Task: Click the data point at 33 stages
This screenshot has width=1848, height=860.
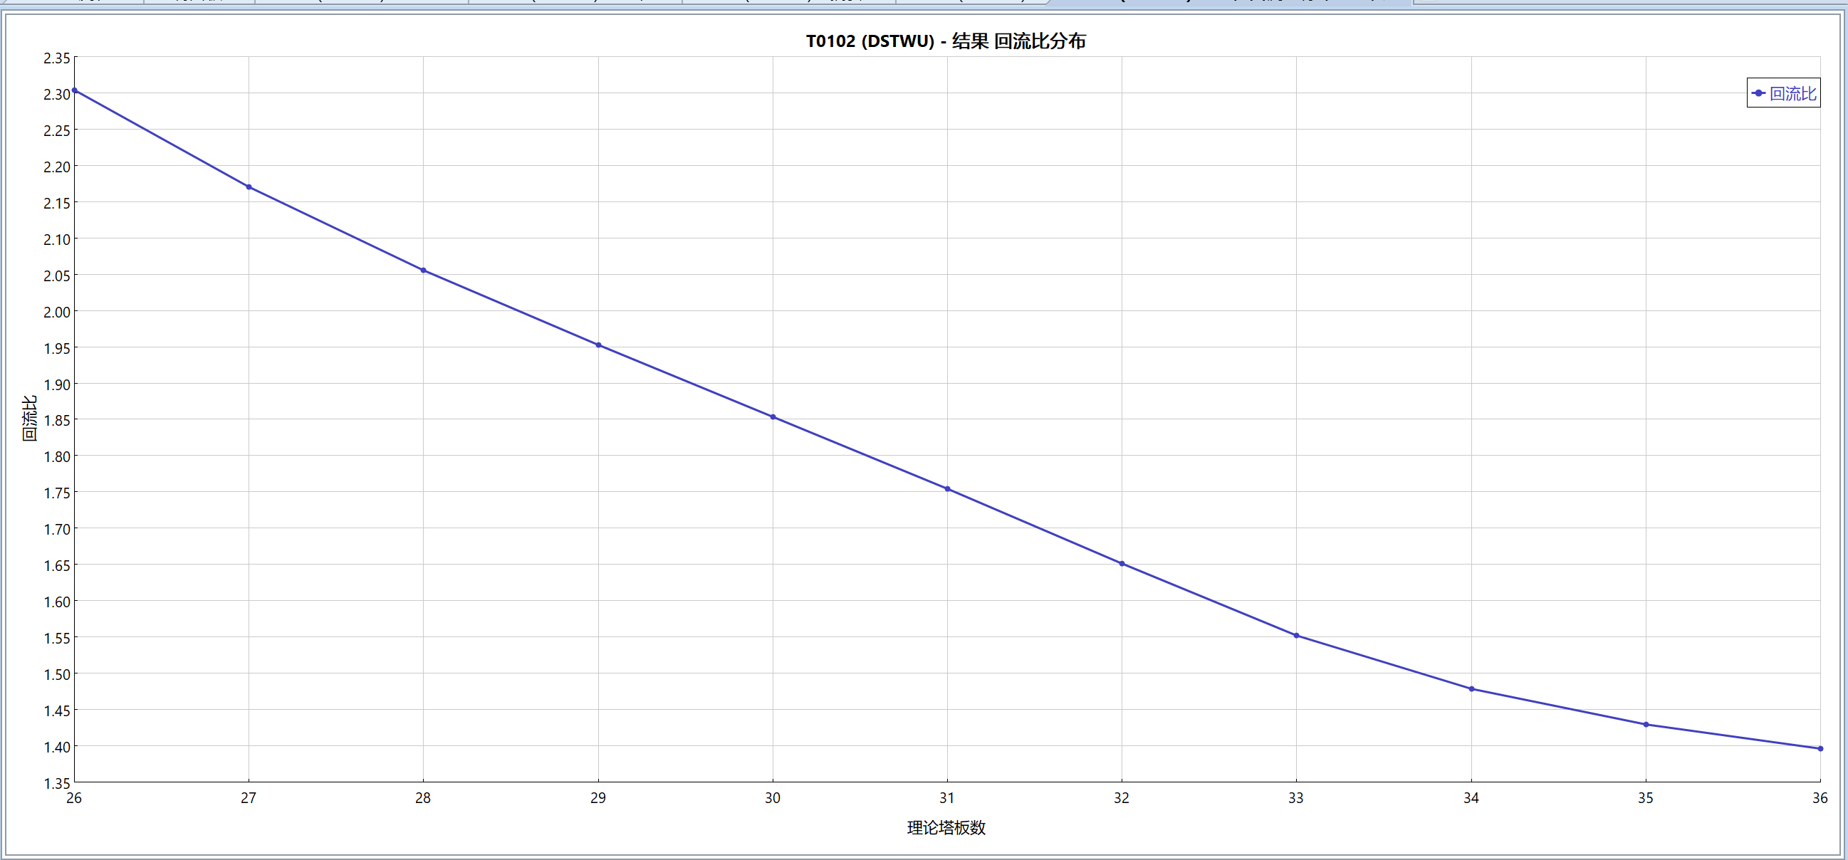Action: coord(1296,636)
